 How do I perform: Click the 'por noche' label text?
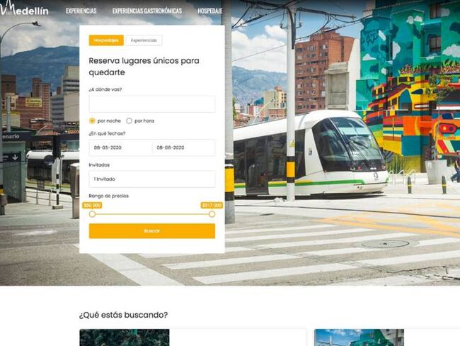110,121
